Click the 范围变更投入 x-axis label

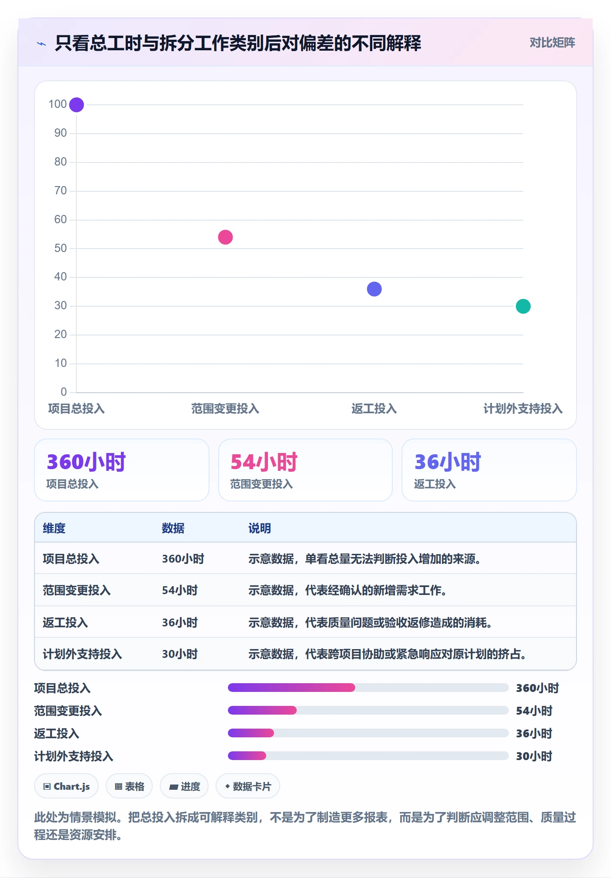[x=225, y=408]
